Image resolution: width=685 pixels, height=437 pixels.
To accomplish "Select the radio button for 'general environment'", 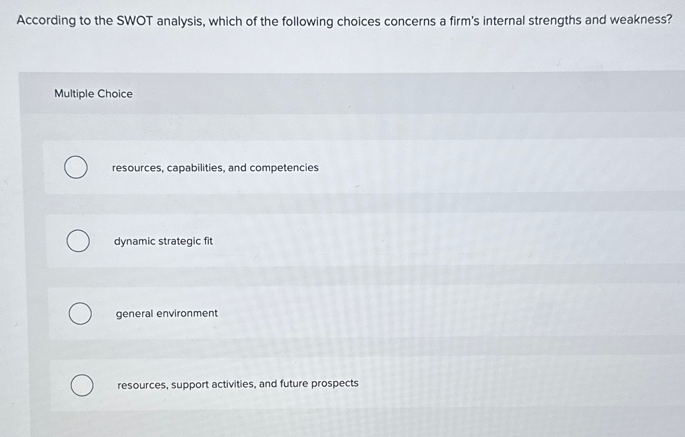I will (79, 313).
